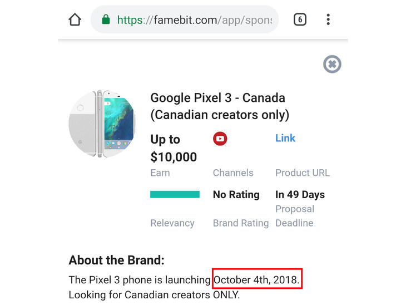This screenshot has height=305, width=406.
Task: Click the Up to $10,000 earn amount
Action: [174, 148]
